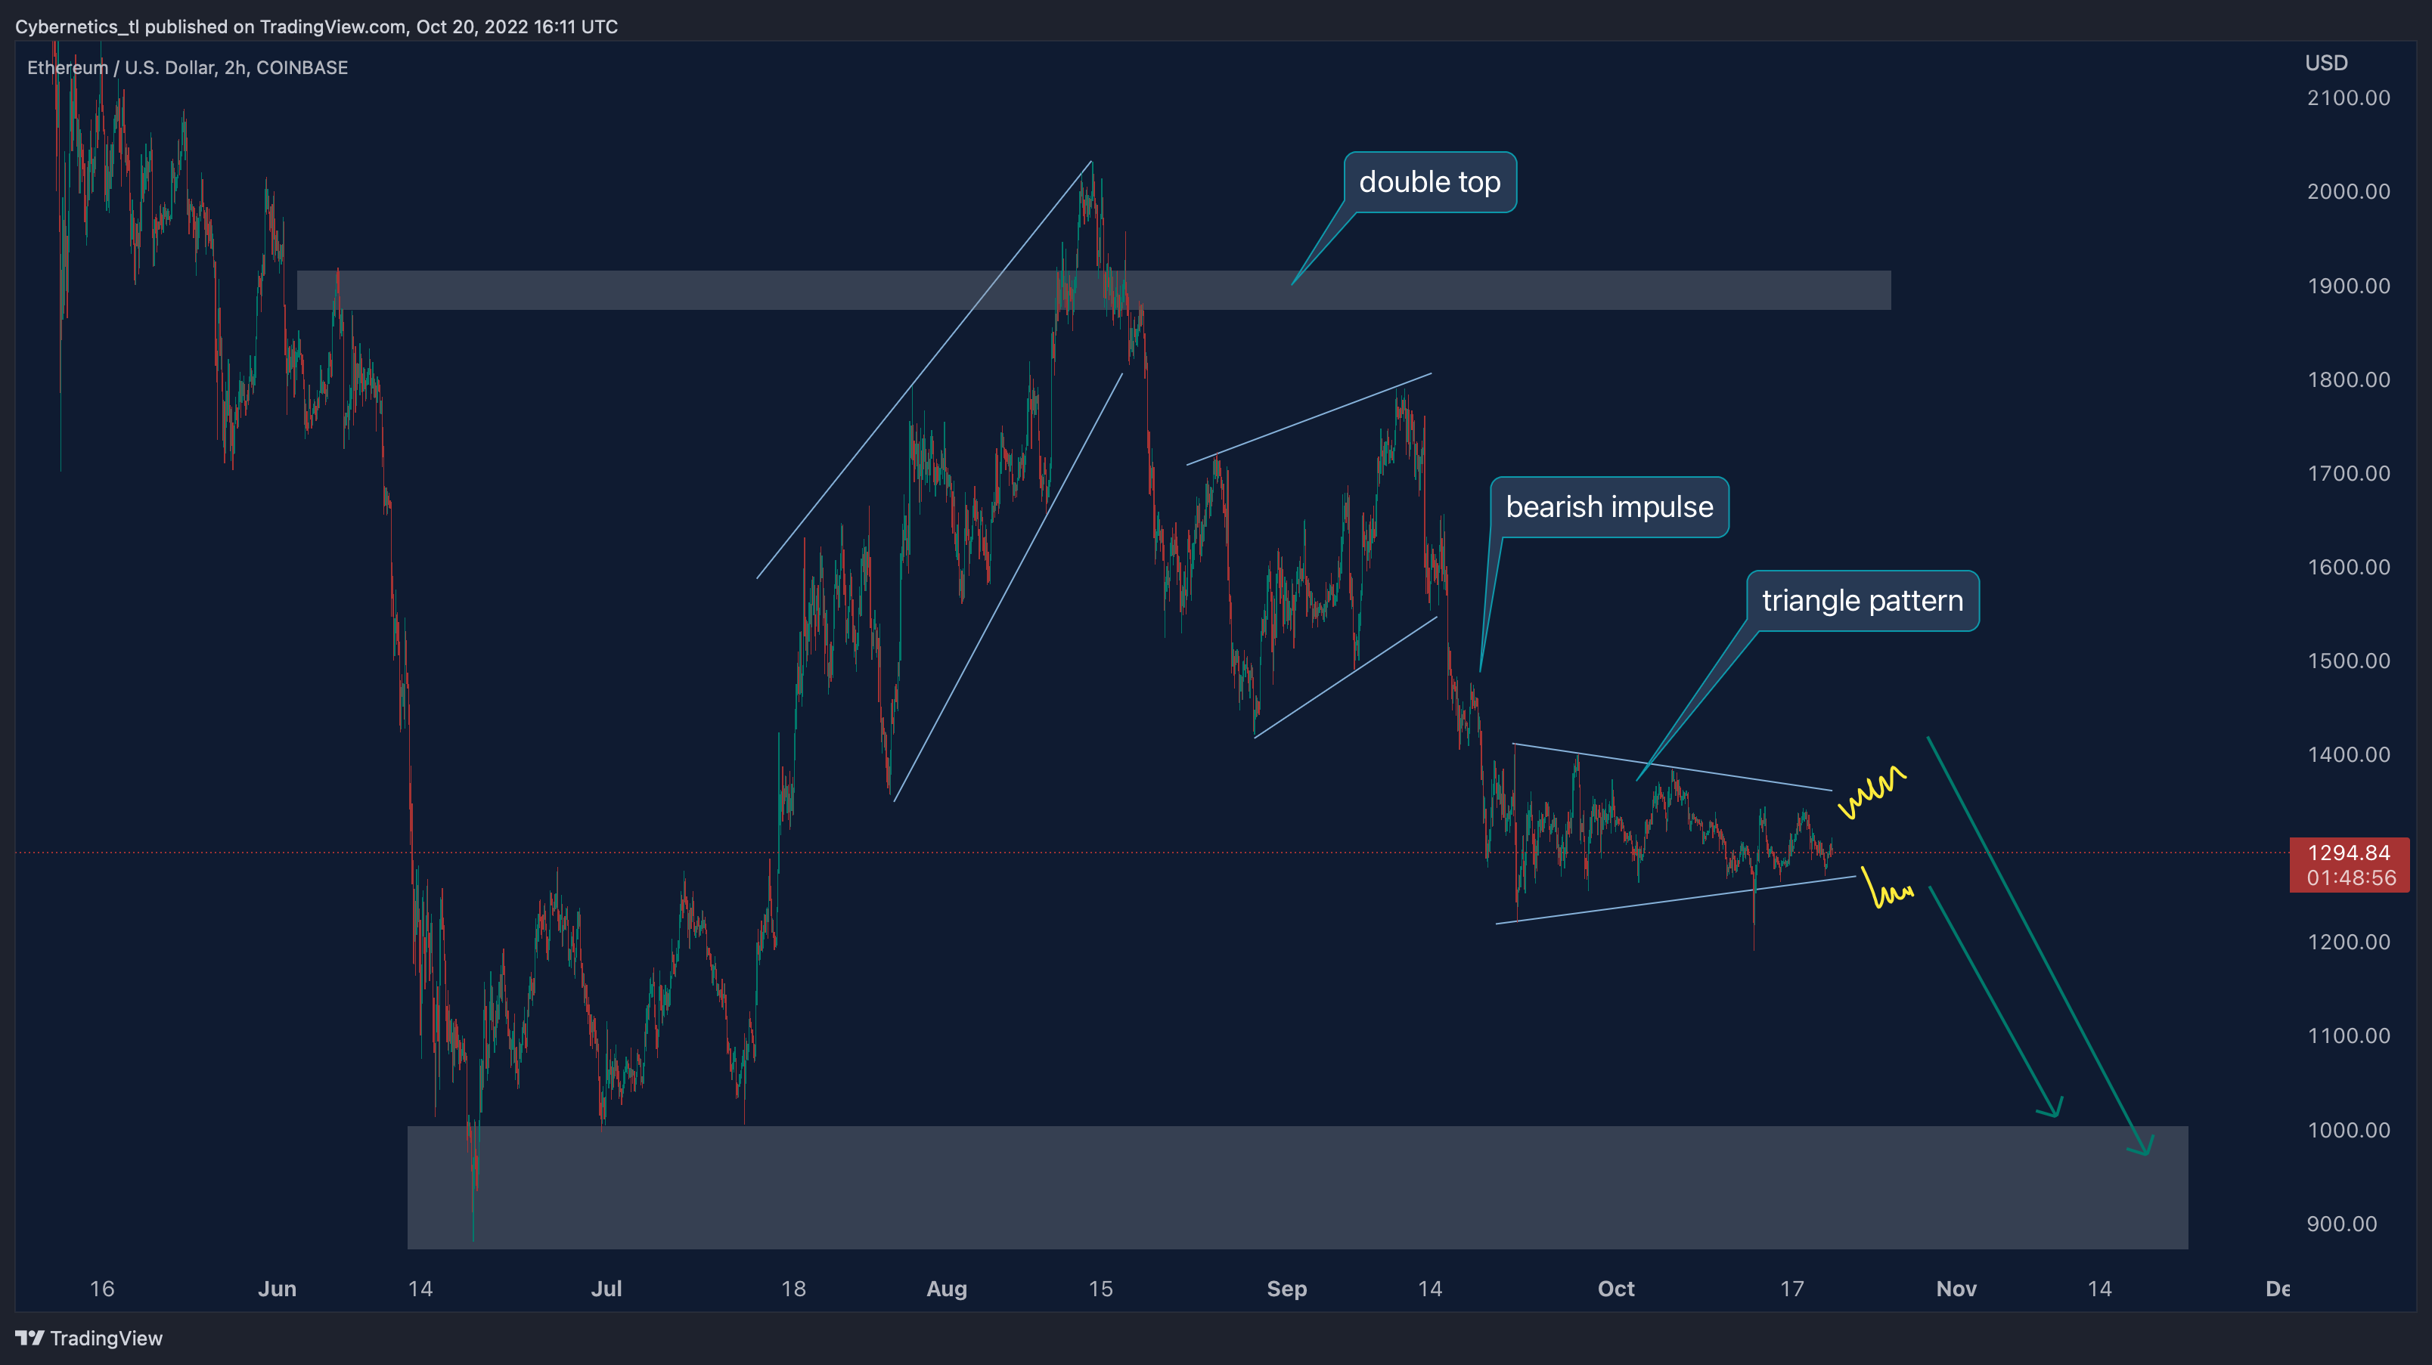Viewport: 2432px width, 1365px height.
Task: Click the TradingView logo icon
Action: (x=29, y=1338)
